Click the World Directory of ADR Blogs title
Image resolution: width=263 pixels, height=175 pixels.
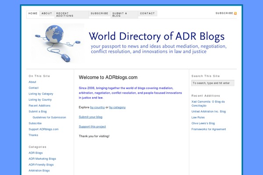point(156,36)
